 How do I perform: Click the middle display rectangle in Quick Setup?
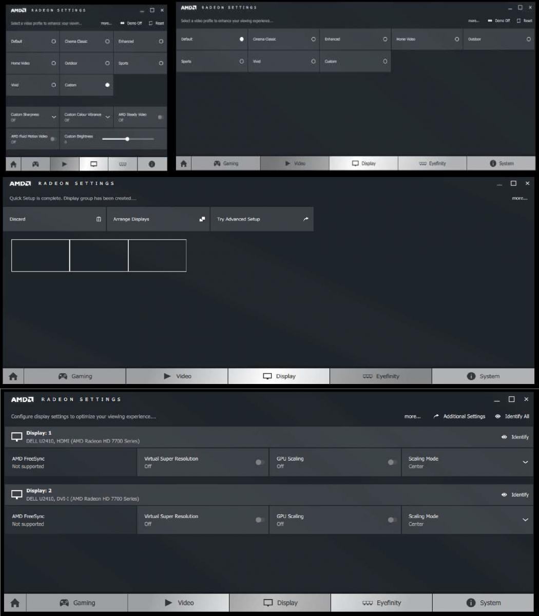coord(99,255)
